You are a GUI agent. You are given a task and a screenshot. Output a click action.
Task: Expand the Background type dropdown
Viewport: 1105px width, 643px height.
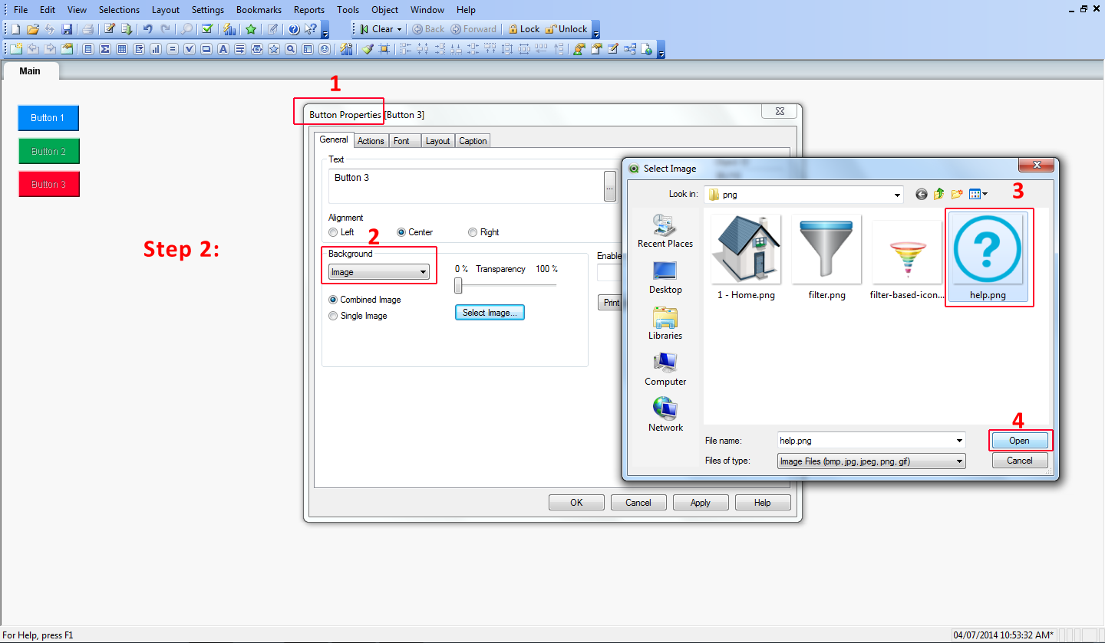click(x=423, y=272)
